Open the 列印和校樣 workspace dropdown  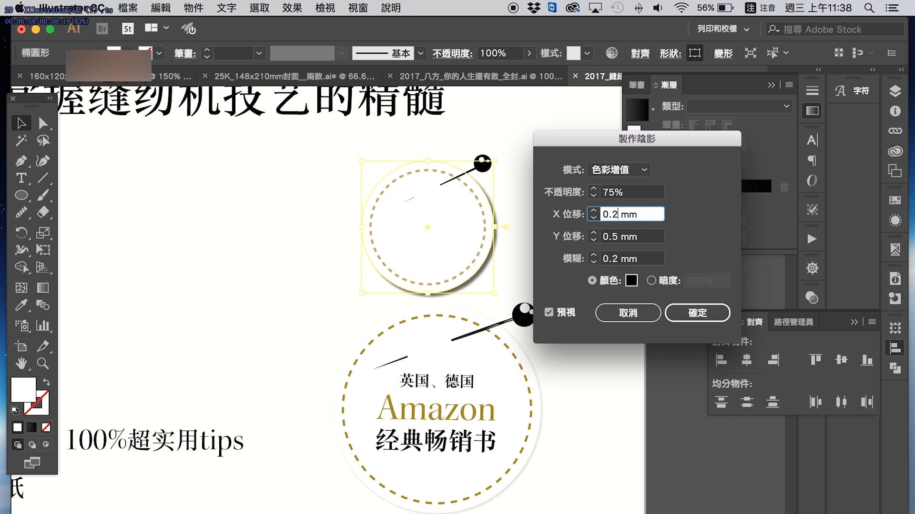(723, 29)
